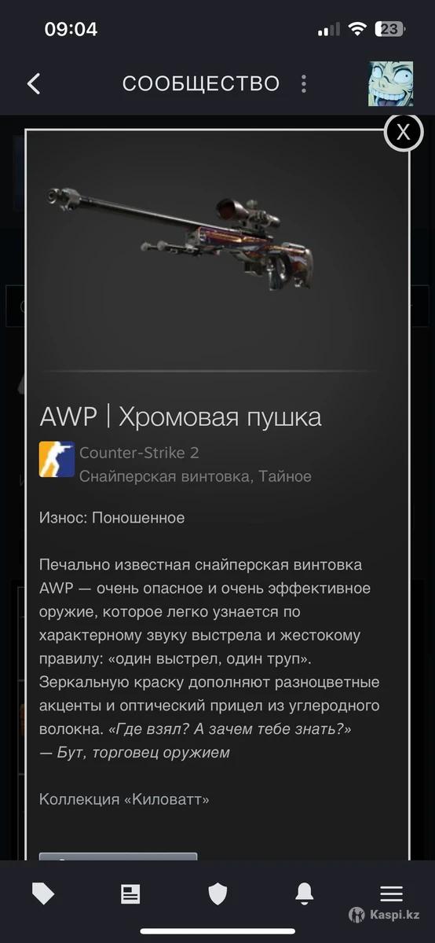Tap the Износ: Поношенное wear label
This screenshot has height=943, width=435.
tap(112, 518)
